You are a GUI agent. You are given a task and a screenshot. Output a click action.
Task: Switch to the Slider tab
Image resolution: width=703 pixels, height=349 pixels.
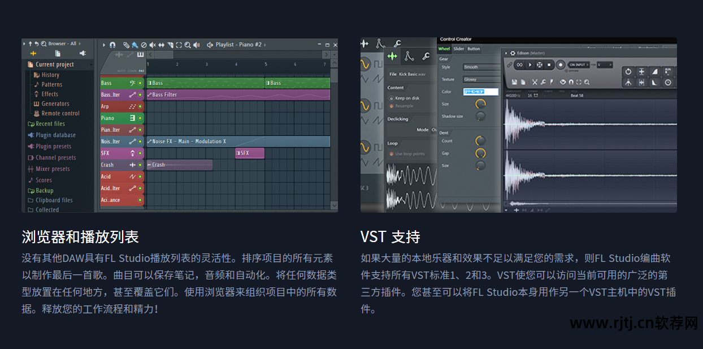[459, 49]
